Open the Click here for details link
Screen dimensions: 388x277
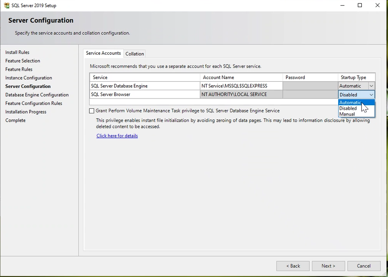pyautogui.click(x=117, y=136)
